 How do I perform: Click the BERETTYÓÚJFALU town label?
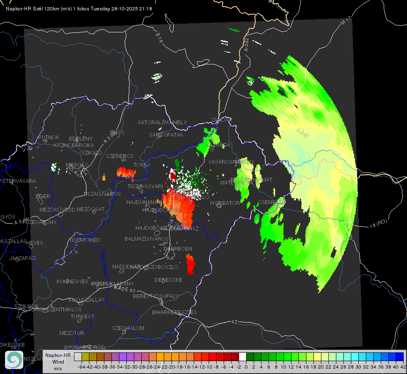click(x=156, y=296)
